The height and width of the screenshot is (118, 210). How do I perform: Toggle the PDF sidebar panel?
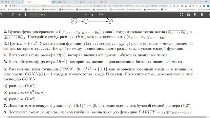pos(1,15)
